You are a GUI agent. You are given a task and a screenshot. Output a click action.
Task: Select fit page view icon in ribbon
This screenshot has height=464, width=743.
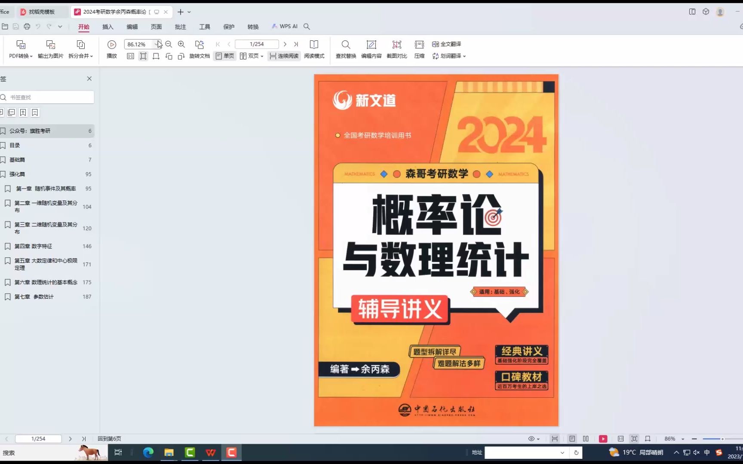[x=143, y=56]
